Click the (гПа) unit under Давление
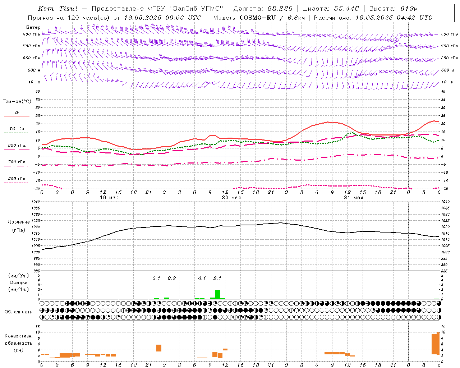460x368 pixels. point(19,230)
